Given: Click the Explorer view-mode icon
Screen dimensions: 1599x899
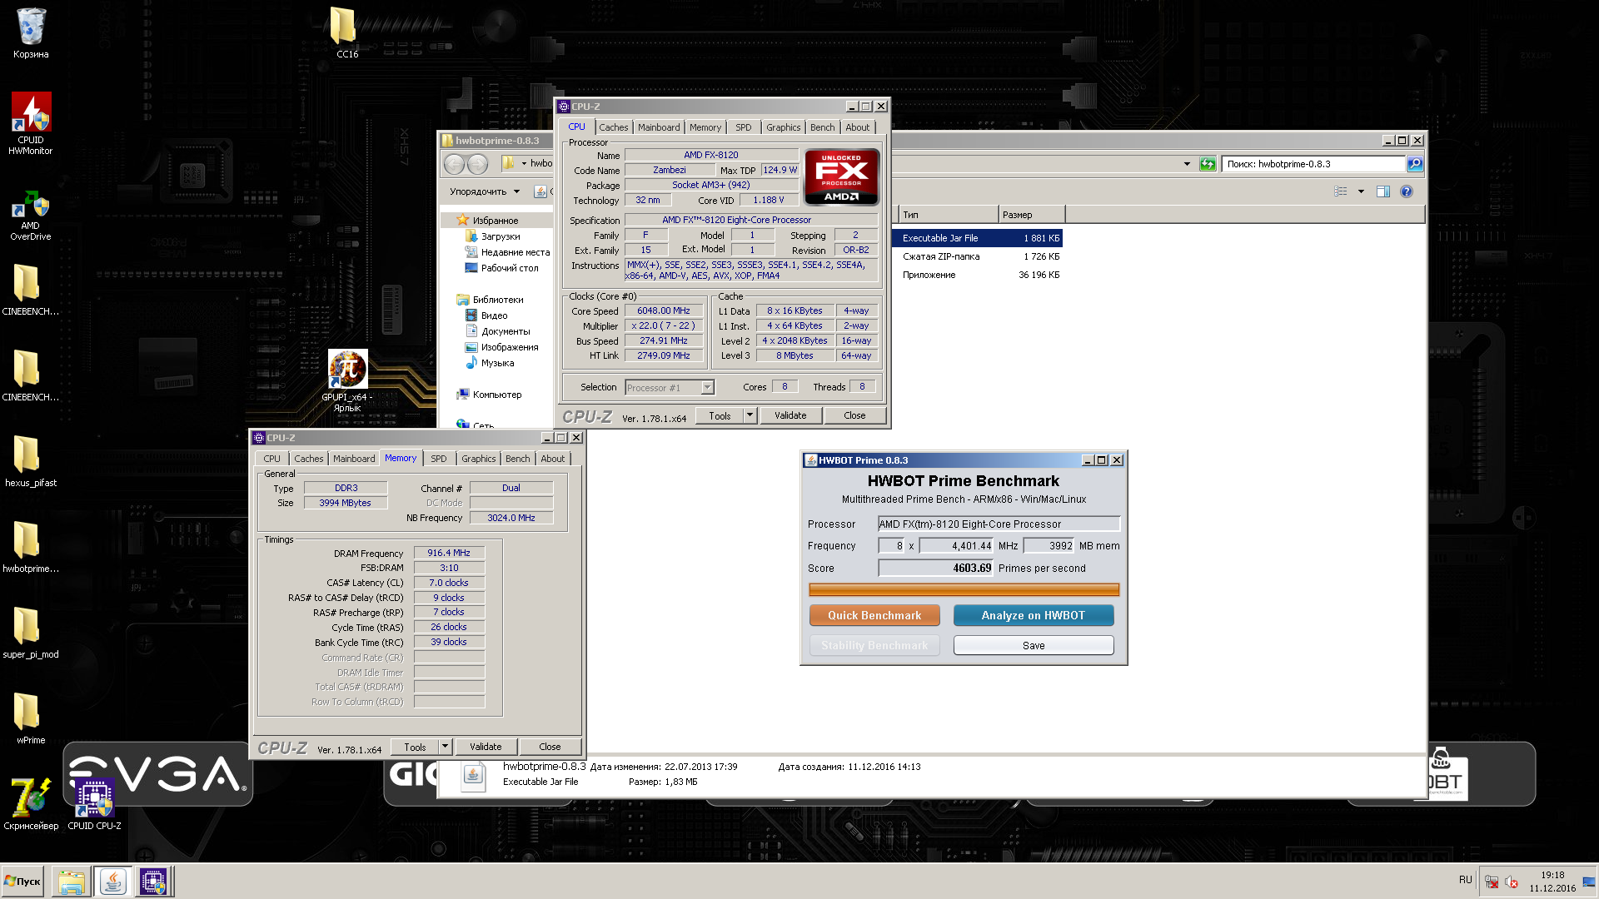Looking at the screenshot, I should [x=1341, y=191].
